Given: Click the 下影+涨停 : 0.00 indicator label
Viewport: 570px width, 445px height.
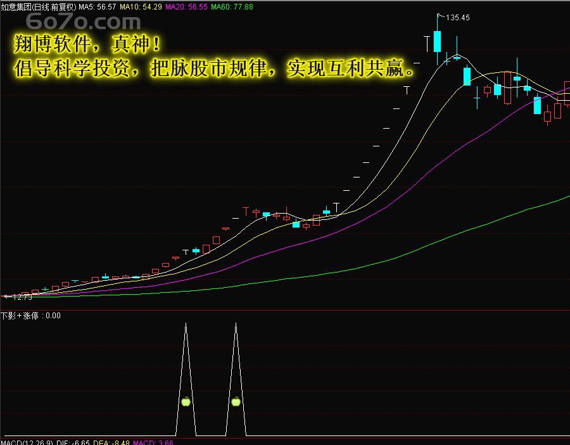Looking at the screenshot, I should [x=30, y=316].
